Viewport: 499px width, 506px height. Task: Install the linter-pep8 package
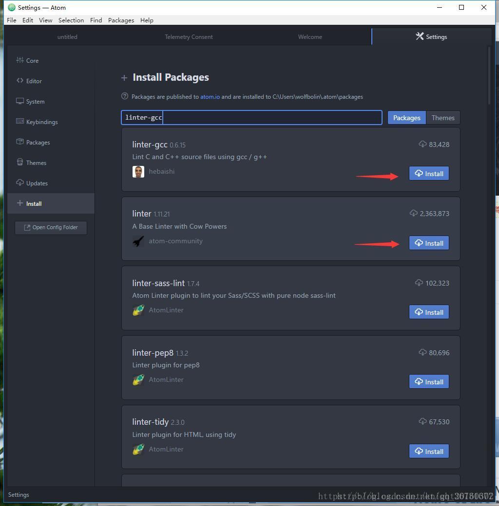(429, 382)
